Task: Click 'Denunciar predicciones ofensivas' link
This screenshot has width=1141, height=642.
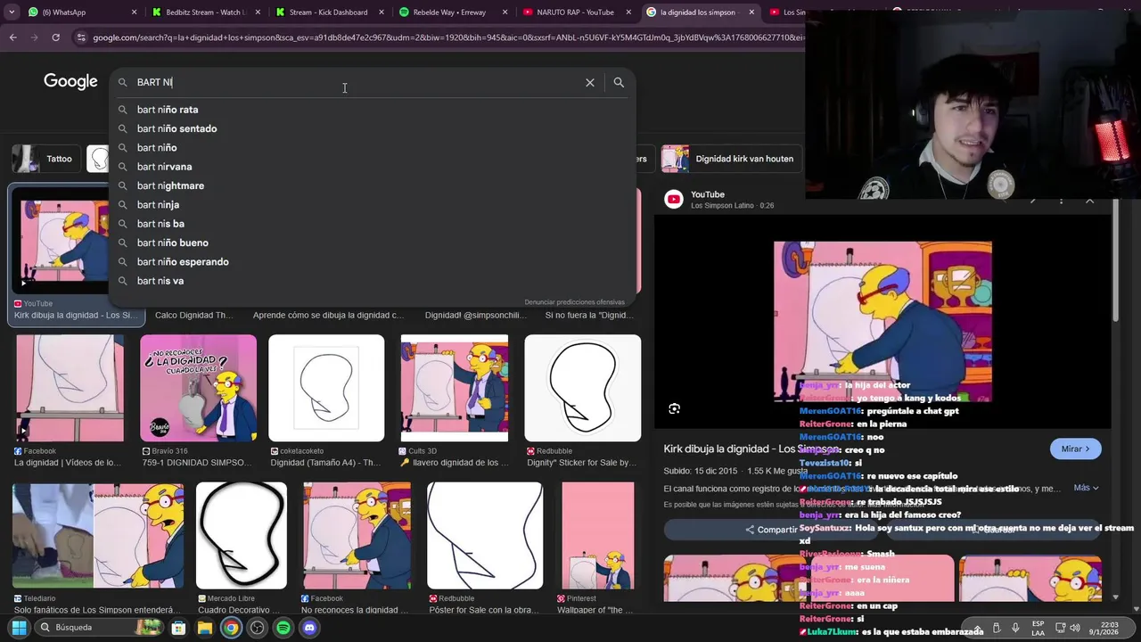Action: point(574,302)
